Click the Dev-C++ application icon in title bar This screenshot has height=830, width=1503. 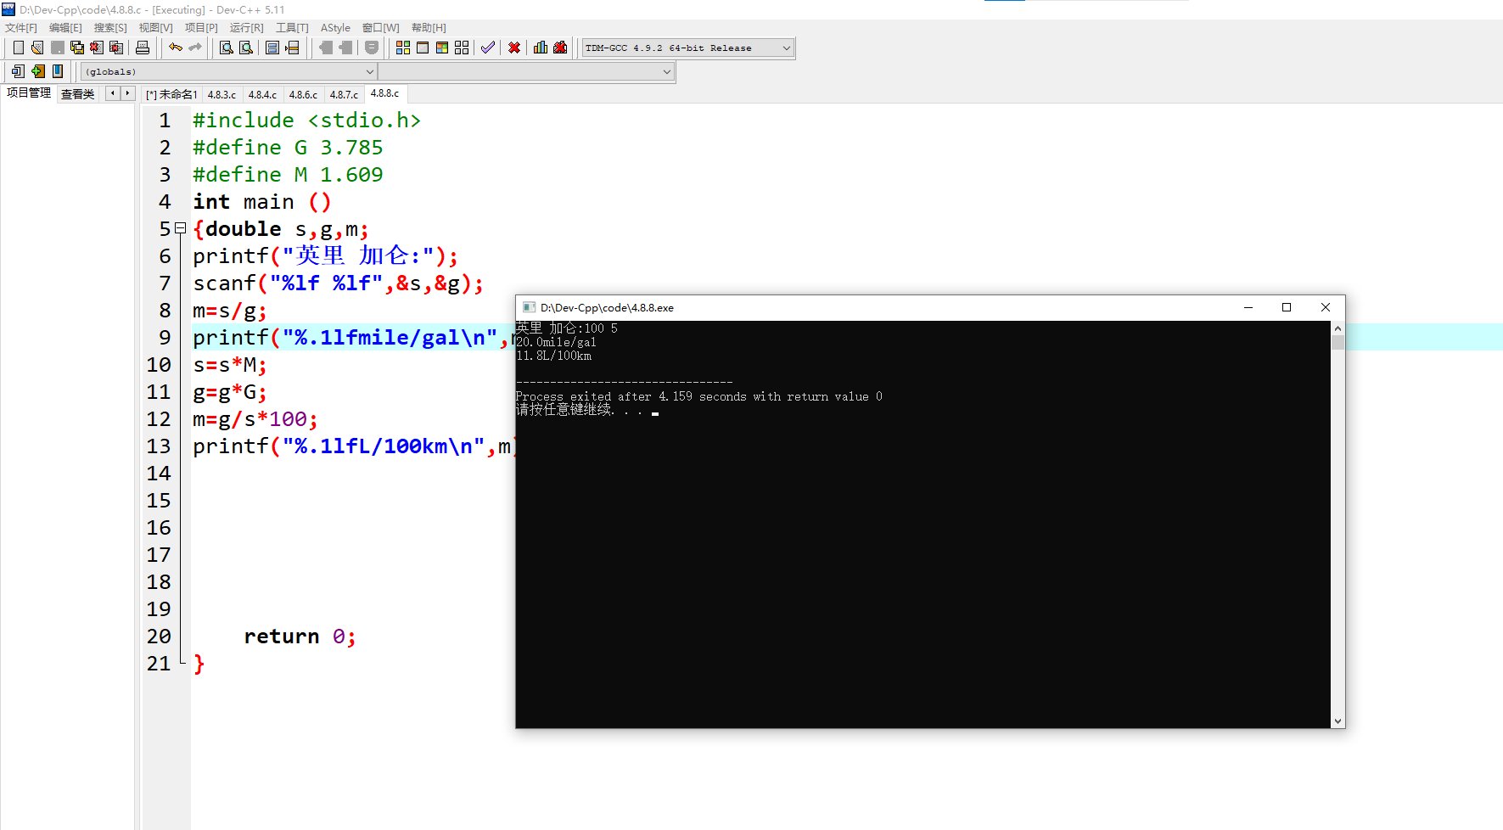tap(8, 9)
